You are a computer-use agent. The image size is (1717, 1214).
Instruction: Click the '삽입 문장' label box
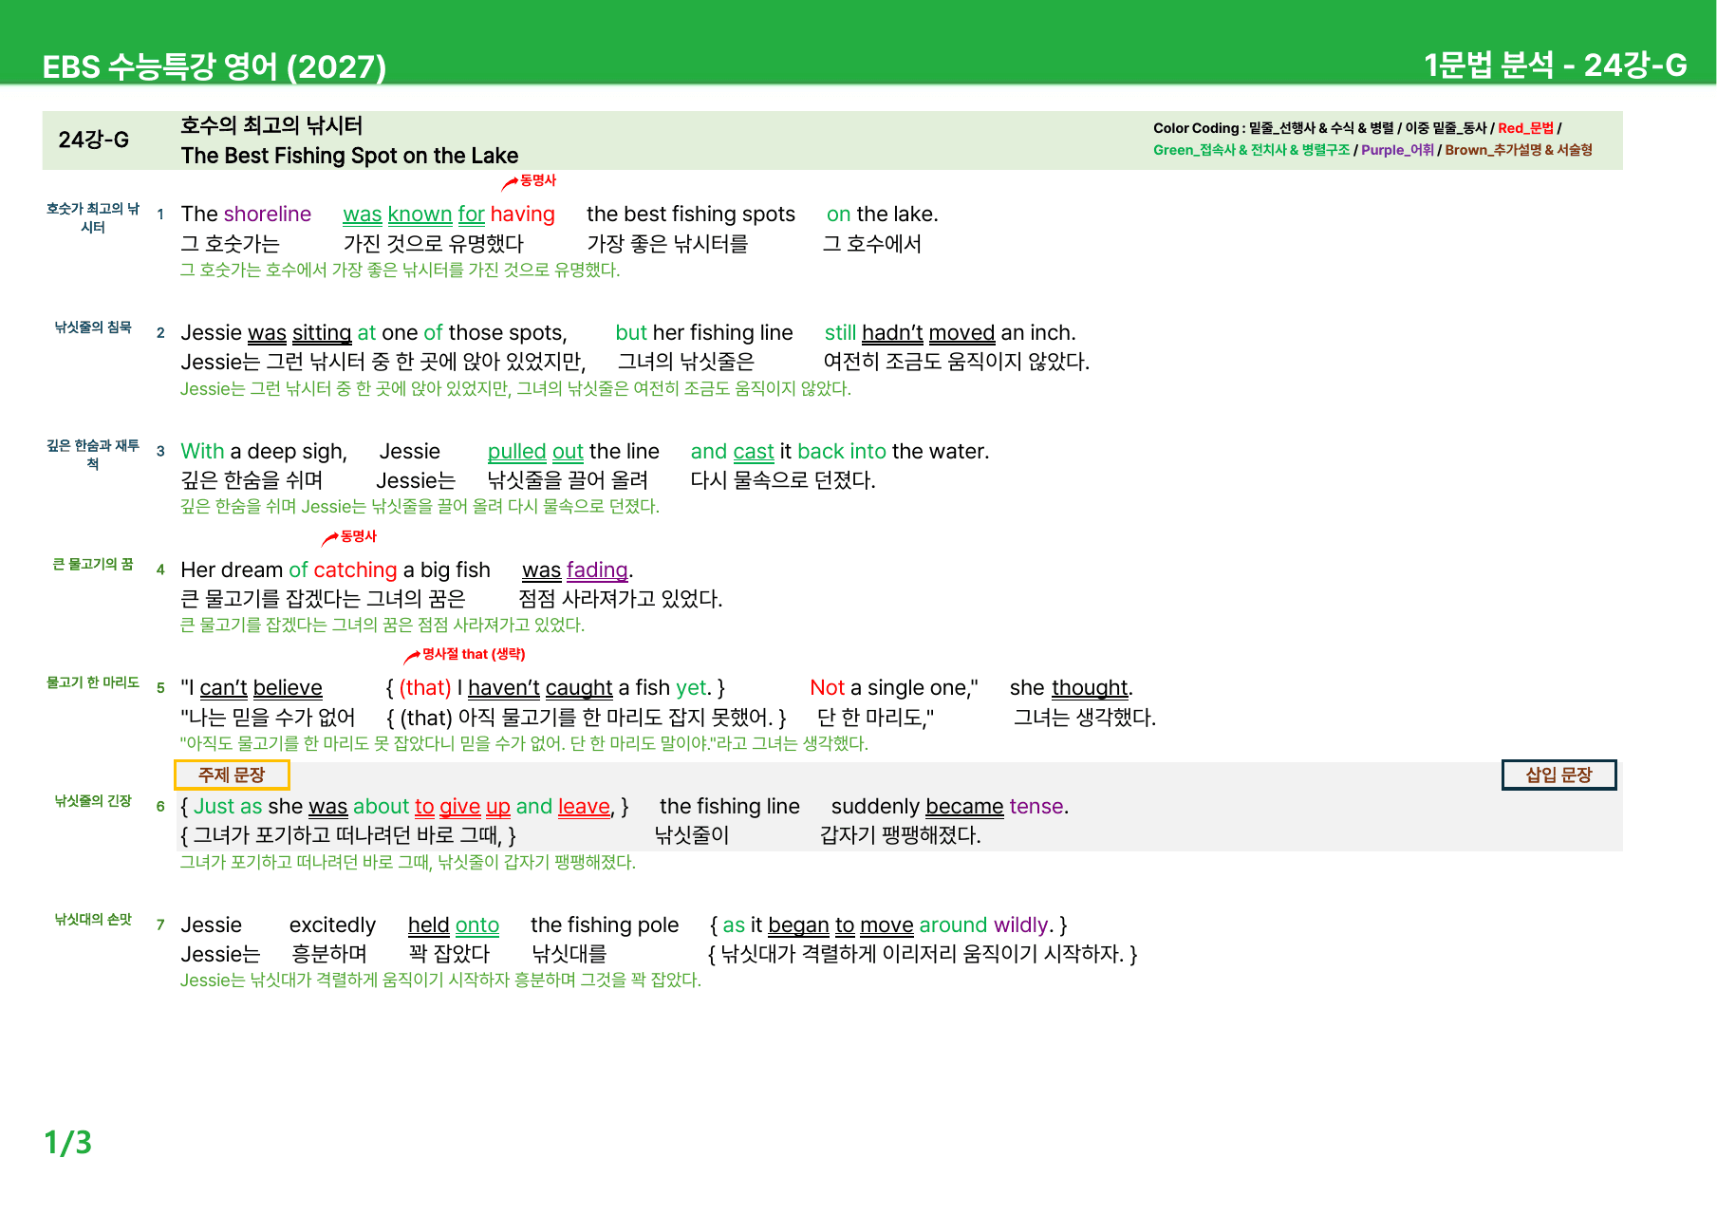1558,775
